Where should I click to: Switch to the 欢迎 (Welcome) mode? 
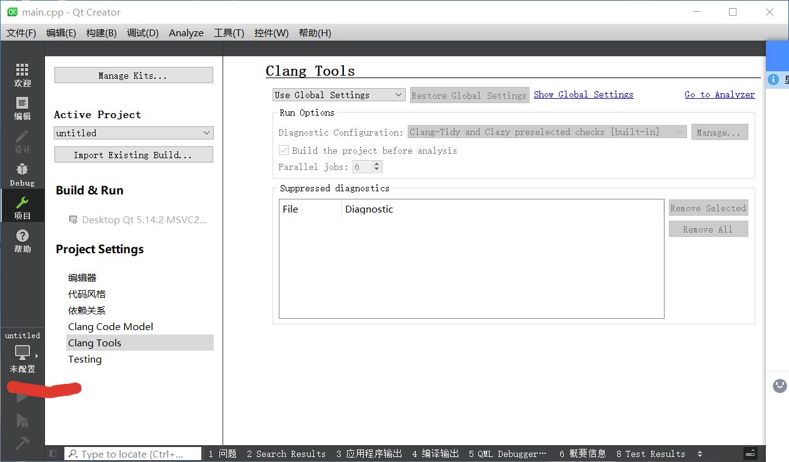click(23, 75)
